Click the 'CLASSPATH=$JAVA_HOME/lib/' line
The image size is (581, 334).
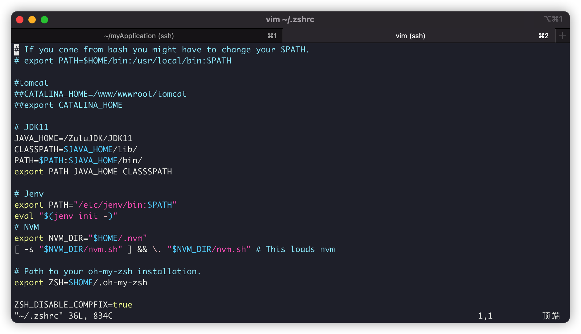point(76,149)
